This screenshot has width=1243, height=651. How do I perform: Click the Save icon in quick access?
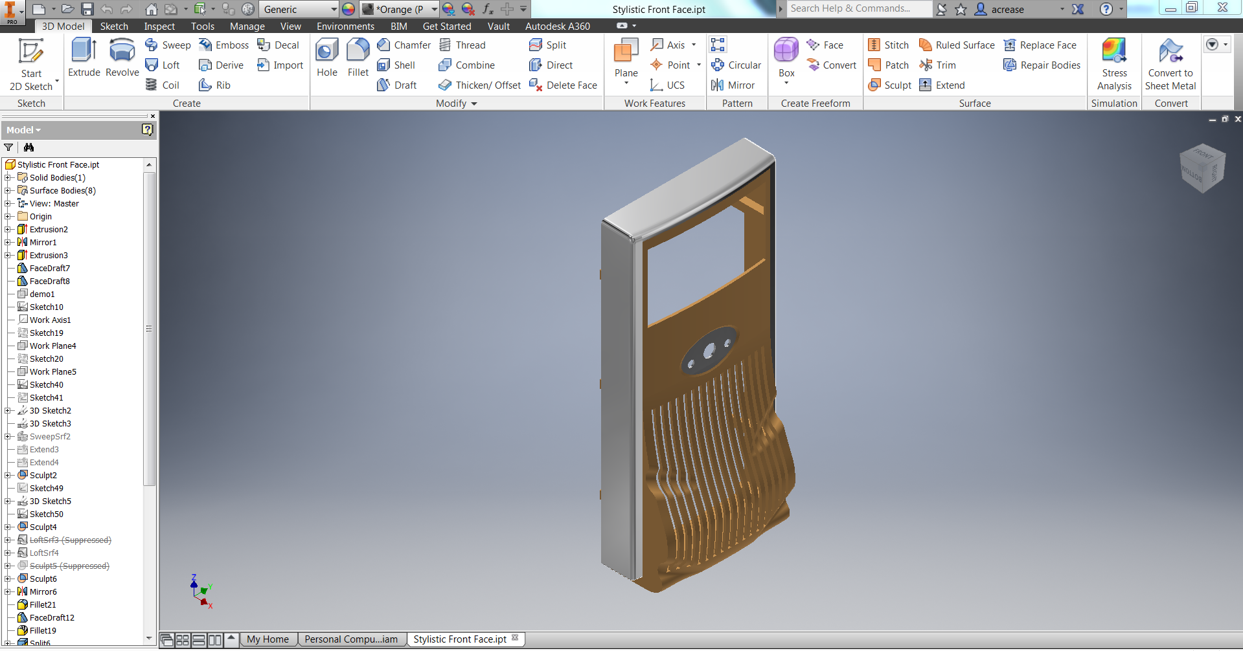[87, 9]
